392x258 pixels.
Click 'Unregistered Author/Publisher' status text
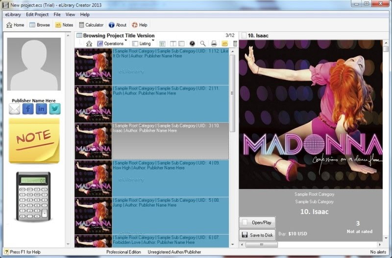point(174,252)
